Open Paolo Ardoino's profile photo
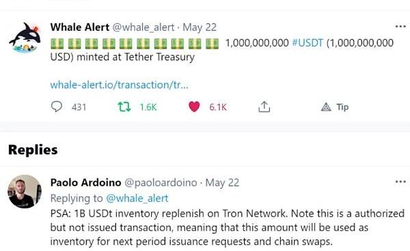The height and width of the screenshot is (251, 410). (25, 191)
